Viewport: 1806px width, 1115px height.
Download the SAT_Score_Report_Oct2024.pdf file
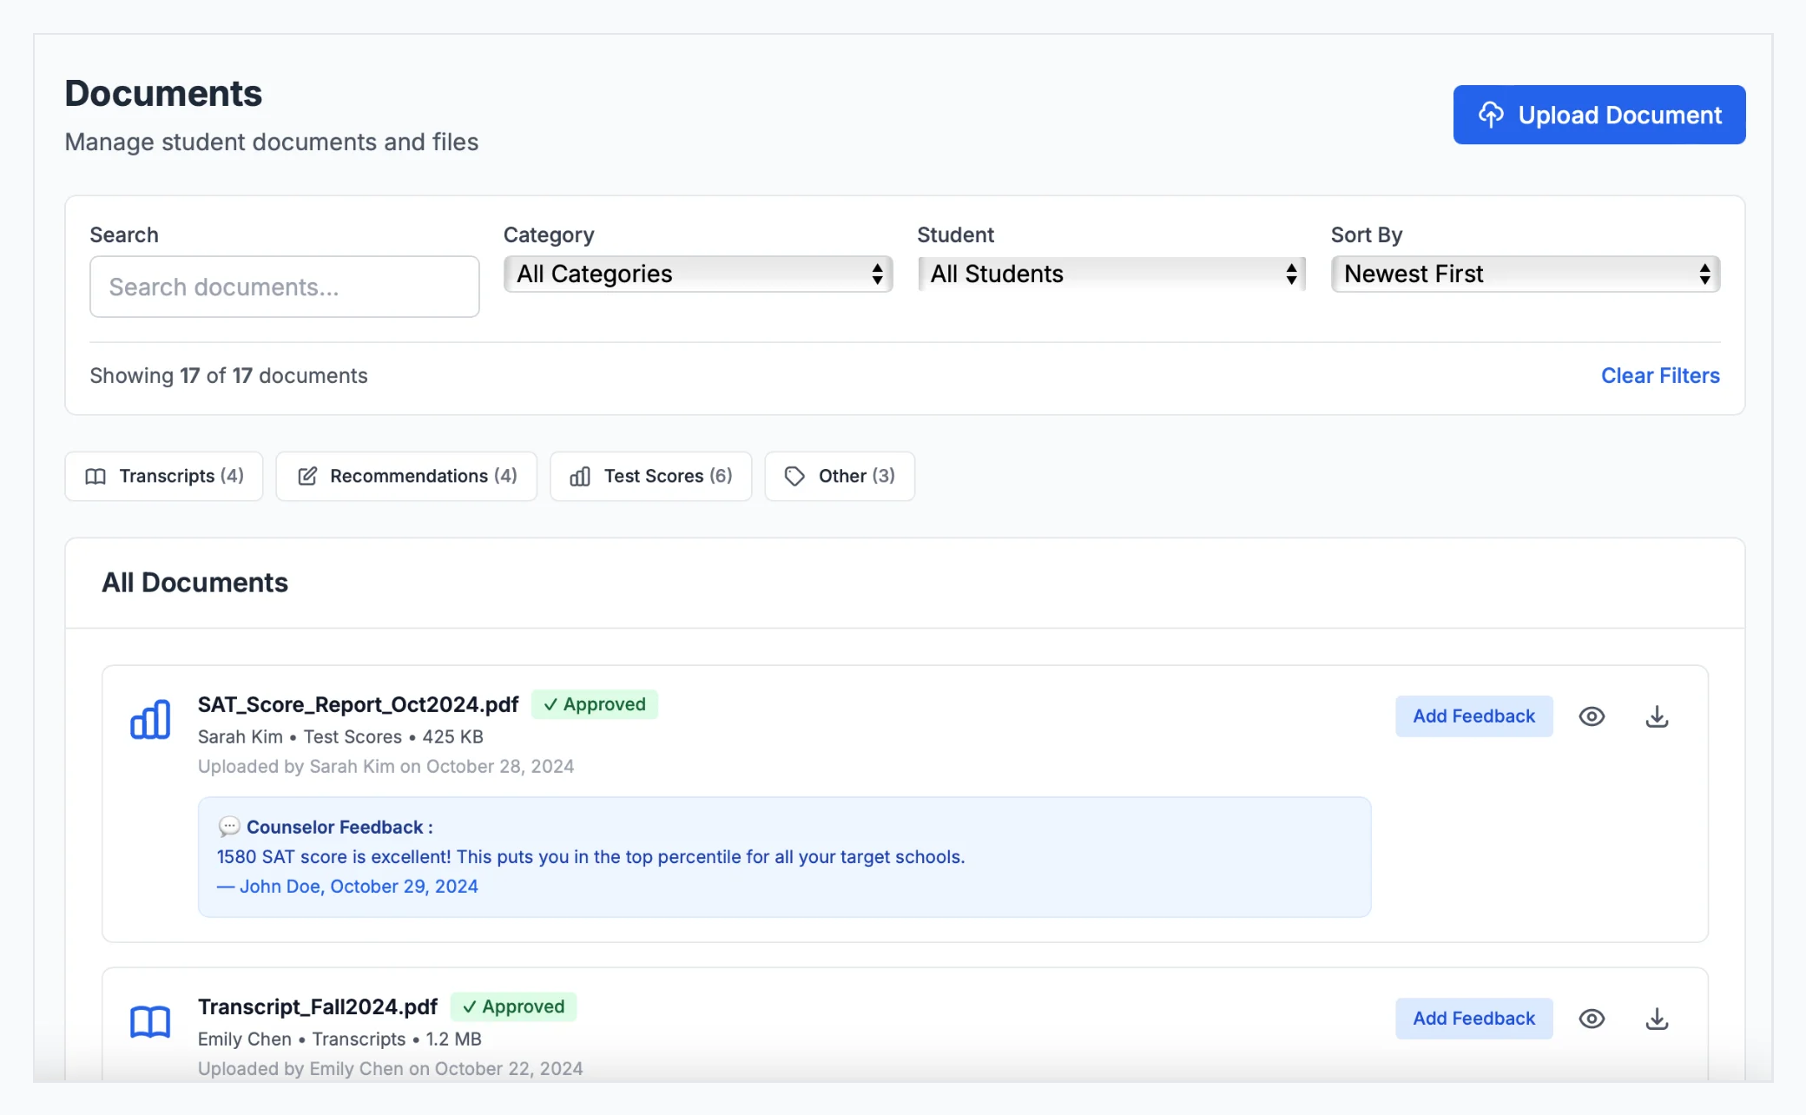click(1657, 716)
